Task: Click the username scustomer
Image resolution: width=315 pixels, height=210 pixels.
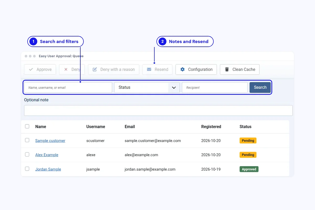Action: pyautogui.click(x=95, y=141)
